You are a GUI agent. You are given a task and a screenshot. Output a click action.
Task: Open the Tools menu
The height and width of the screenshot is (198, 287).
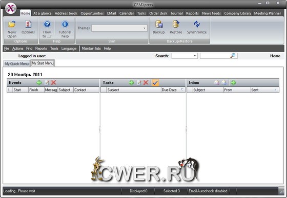54,49
